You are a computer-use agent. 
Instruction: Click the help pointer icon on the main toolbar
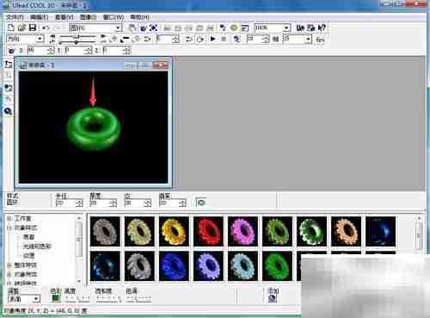(x=322, y=28)
